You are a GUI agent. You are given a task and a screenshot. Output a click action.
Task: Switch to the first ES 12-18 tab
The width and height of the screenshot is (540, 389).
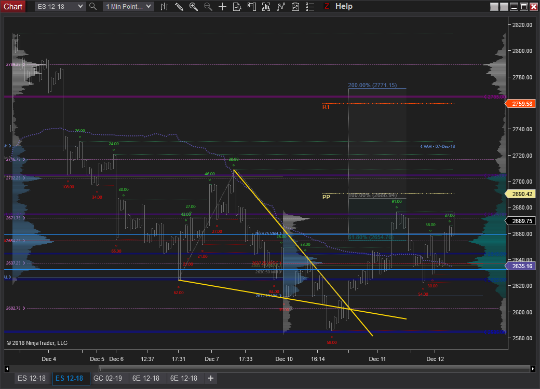click(32, 378)
